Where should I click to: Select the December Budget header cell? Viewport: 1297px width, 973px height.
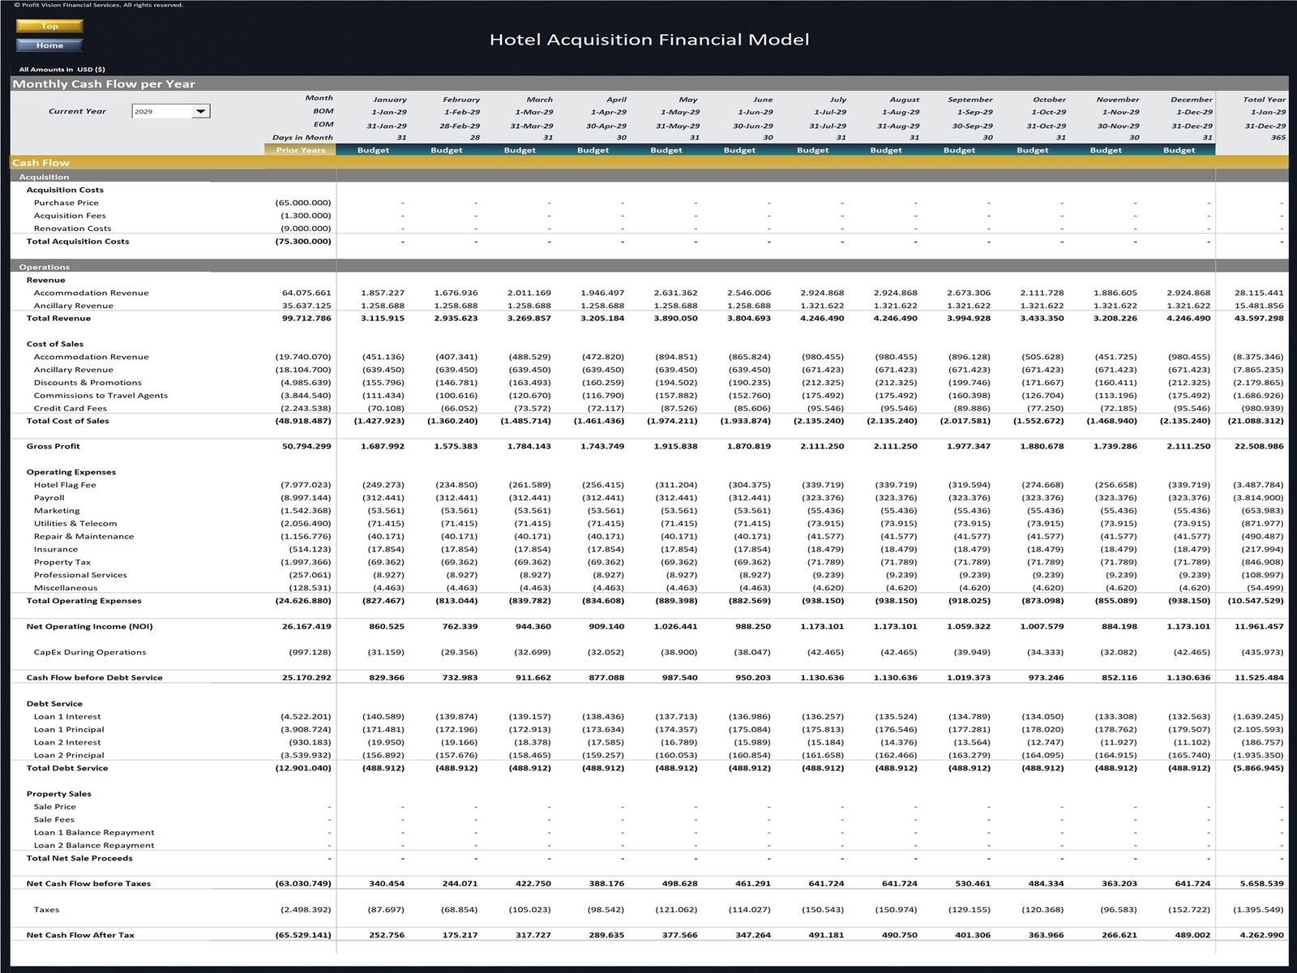coord(1179,149)
